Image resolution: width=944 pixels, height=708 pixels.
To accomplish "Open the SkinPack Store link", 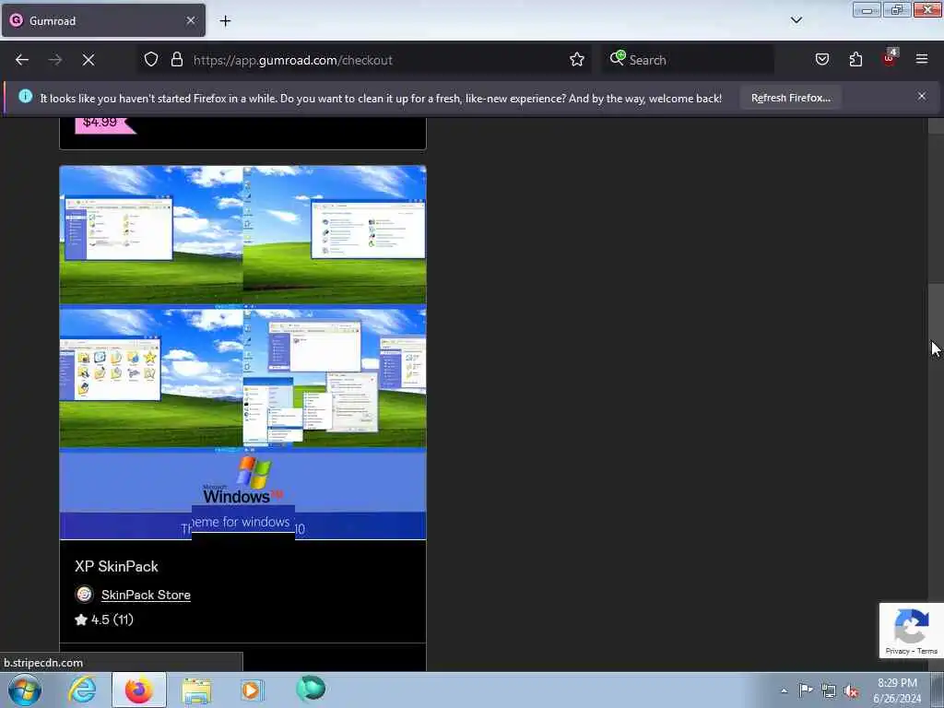I will pos(146,595).
